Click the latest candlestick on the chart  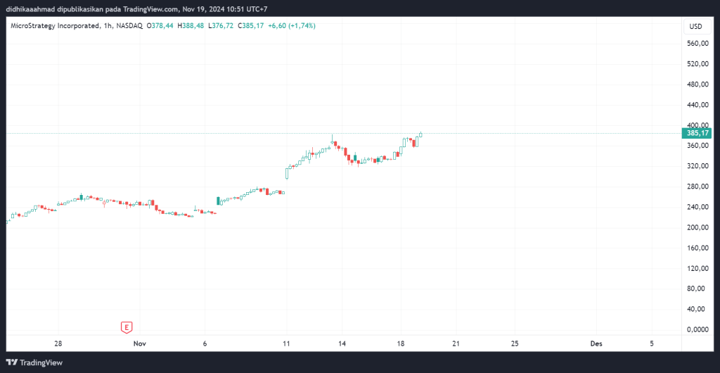coord(420,134)
